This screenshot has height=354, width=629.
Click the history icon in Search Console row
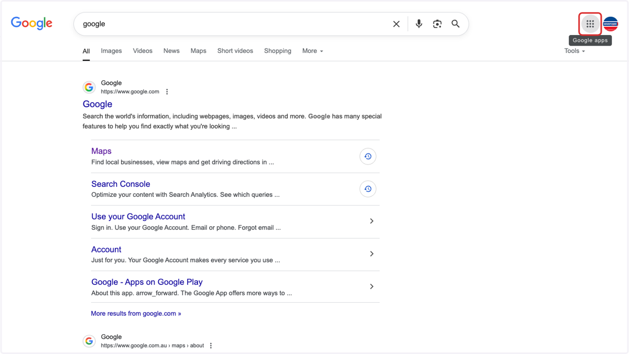pyautogui.click(x=368, y=189)
